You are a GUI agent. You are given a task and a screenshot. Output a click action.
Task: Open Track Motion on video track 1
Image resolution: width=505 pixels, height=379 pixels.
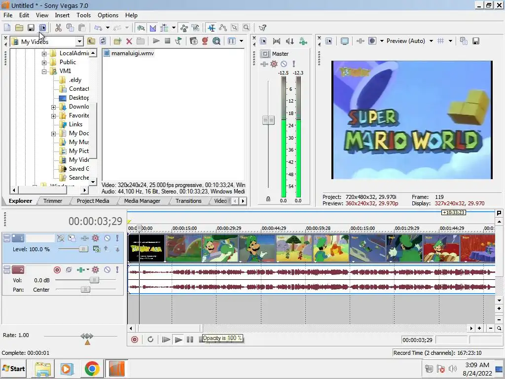pos(72,238)
